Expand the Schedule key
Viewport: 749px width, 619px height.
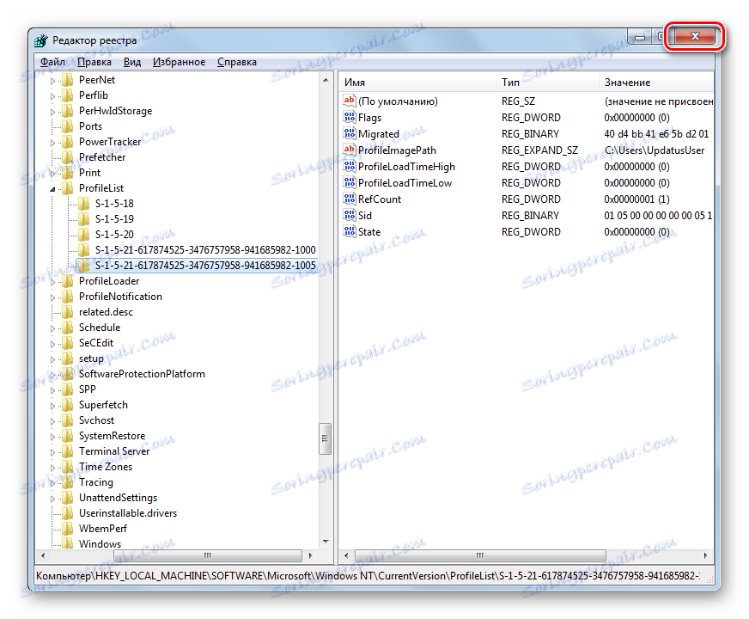pyautogui.click(x=52, y=328)
